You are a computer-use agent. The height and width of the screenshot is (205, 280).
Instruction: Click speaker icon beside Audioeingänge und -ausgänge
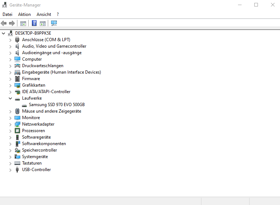tap(17, 53)
